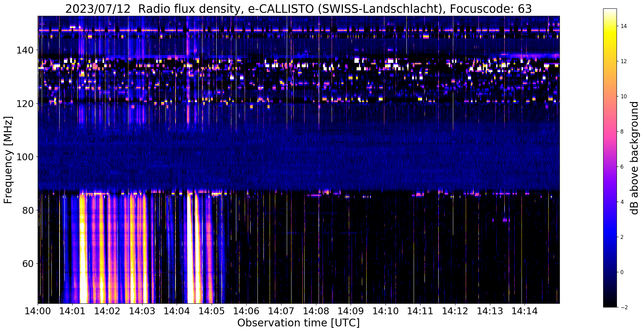
Task: Click the colorbar tick label 0
Action: [x=622, y=272]
